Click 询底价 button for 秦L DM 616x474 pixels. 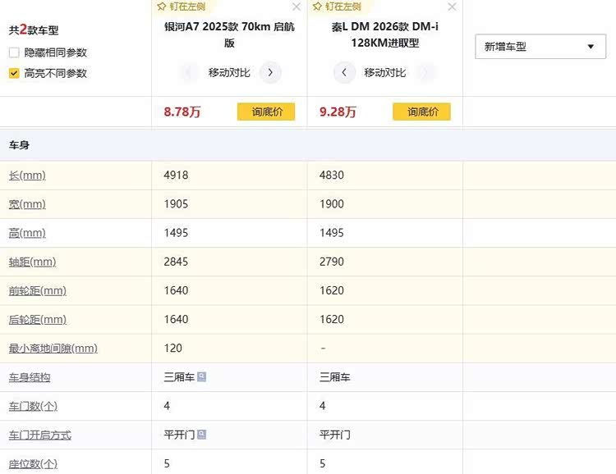tap(421, 112)
